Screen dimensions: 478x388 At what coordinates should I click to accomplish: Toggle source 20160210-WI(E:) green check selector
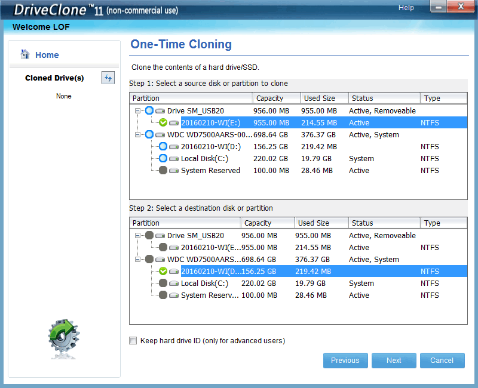click(x=163, y=122)
